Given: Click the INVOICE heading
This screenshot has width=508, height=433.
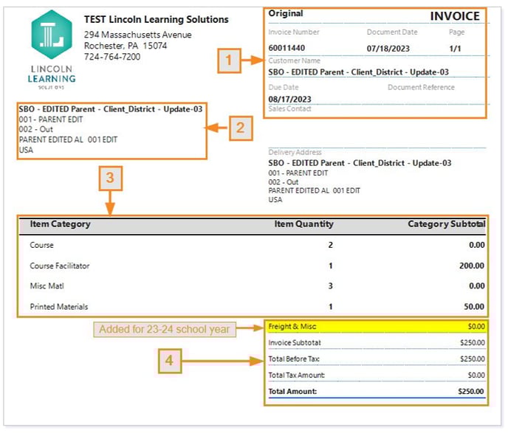Looking at the screenshot, I should pos(455,16).
